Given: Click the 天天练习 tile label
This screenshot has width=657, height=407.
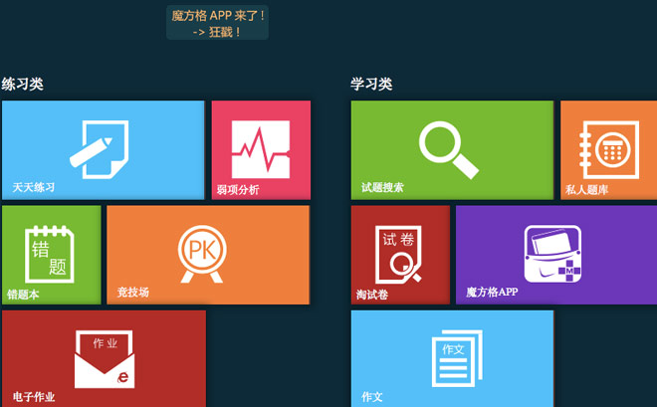Looking at the screenshot, I should coord(33,188).
